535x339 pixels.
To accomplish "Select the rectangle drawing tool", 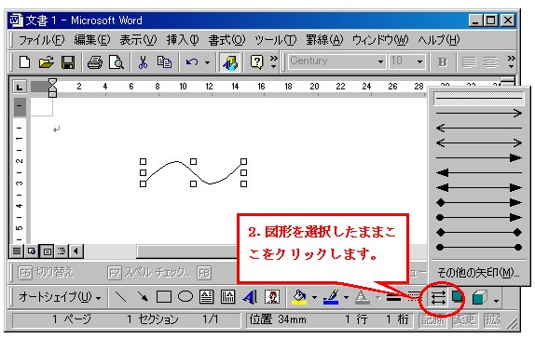I will coord(164,297).
